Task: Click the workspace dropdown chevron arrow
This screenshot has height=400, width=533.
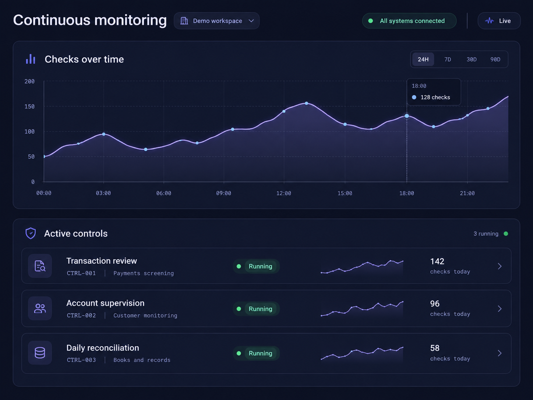Action: pos(251,21)
